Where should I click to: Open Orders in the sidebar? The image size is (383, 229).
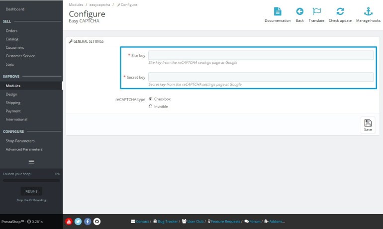click(11, 31)
